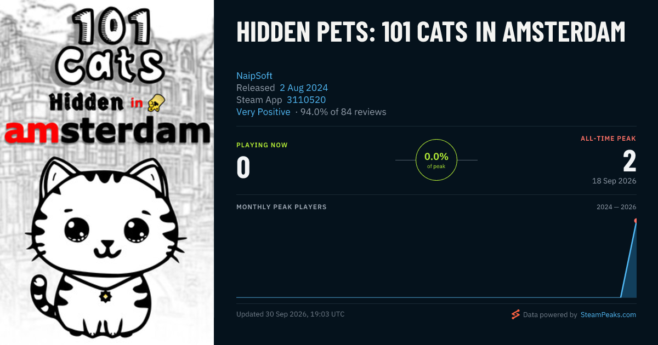The width and height of the screenshot is (658, 345).
Task: Click the 18 Sep 2026 peak date
Action: tap(614, 181)
